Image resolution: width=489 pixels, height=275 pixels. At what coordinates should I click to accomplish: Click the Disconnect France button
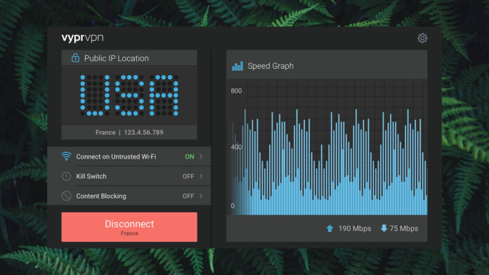tap(129, 227)
